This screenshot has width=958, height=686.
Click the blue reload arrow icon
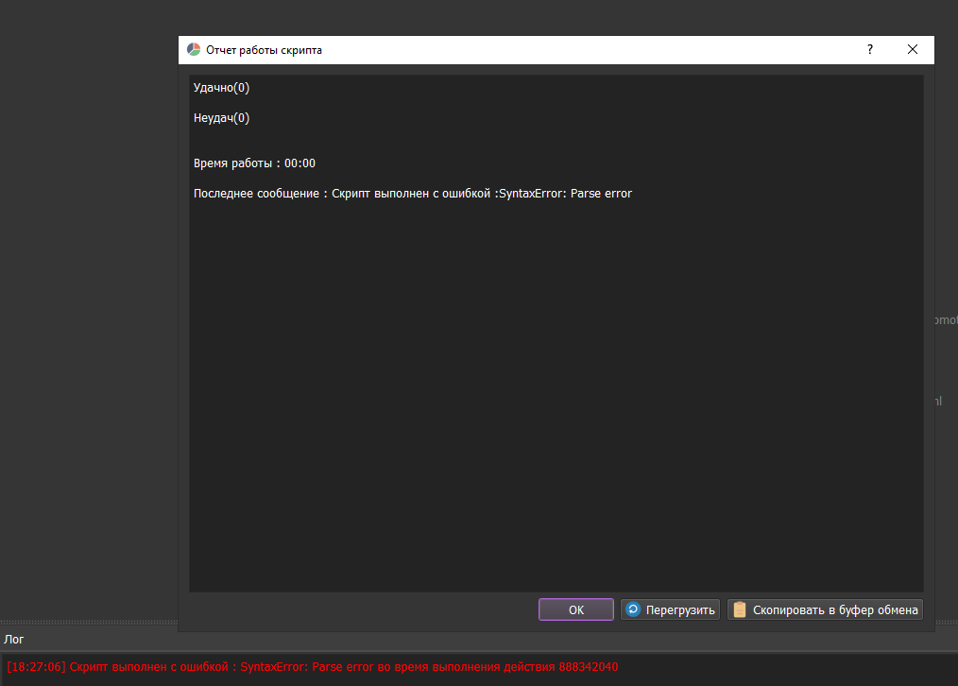click(x=634, y=610)
